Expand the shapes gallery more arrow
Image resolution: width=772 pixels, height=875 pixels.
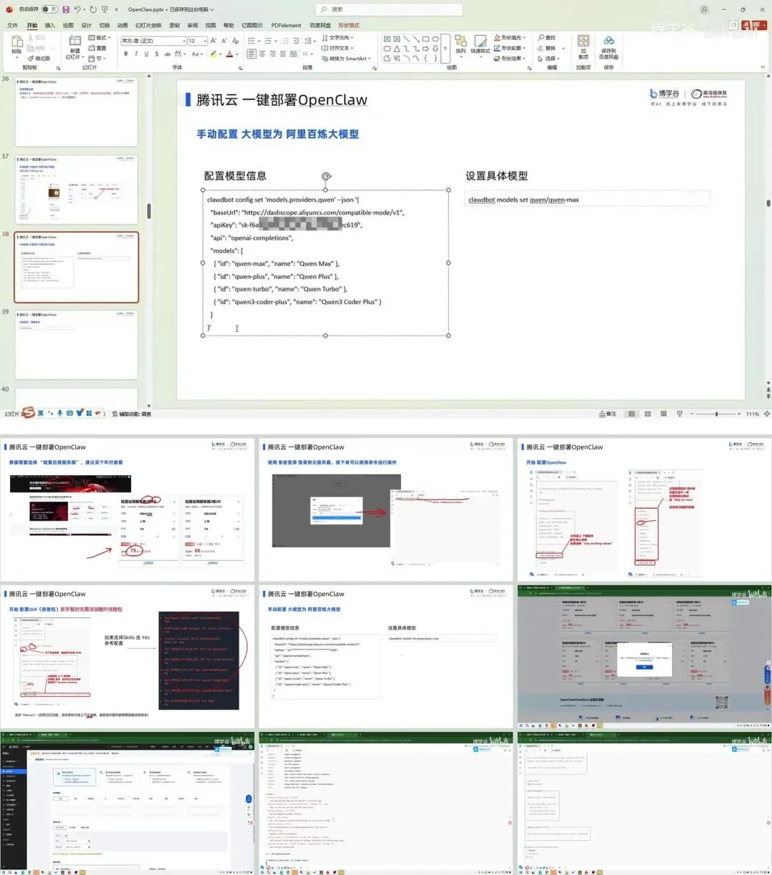[x=446, y=47]
